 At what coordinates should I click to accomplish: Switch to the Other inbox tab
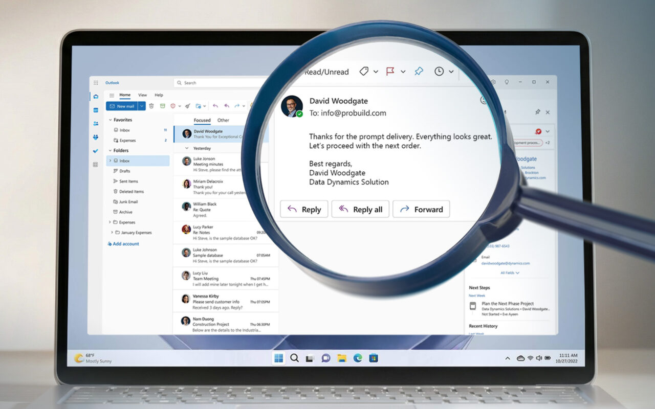point(223,120)
